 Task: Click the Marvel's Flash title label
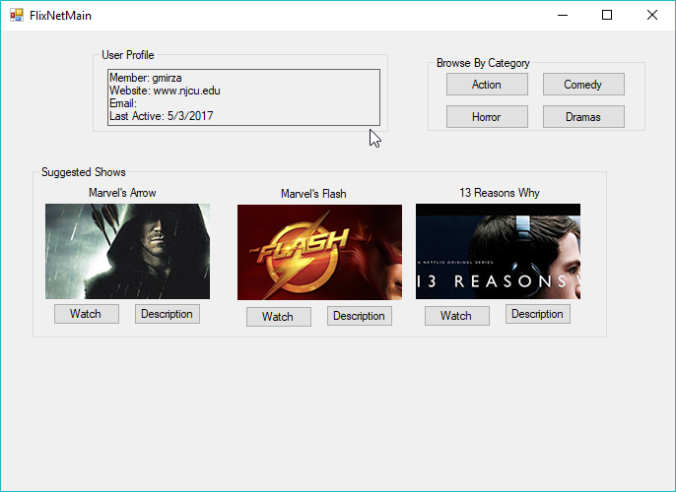(313, 194)
